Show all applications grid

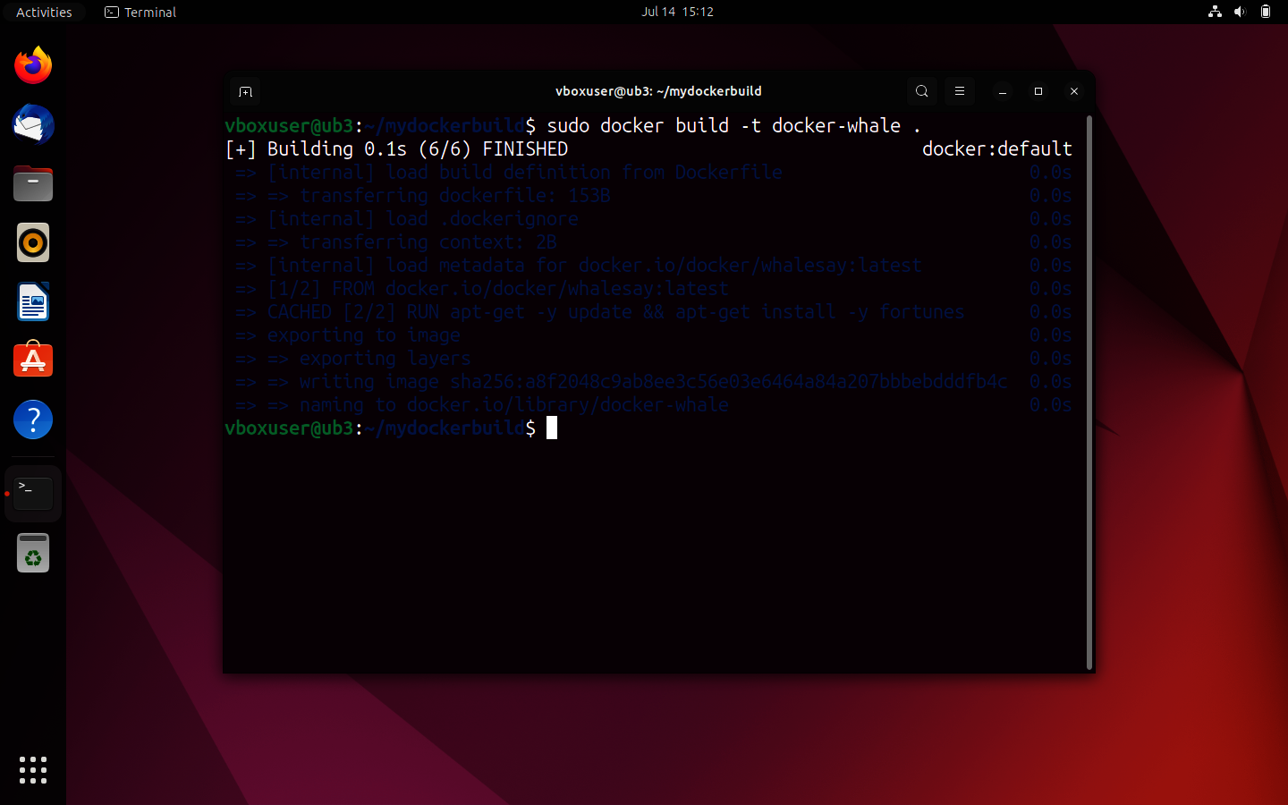click(32, 770)
